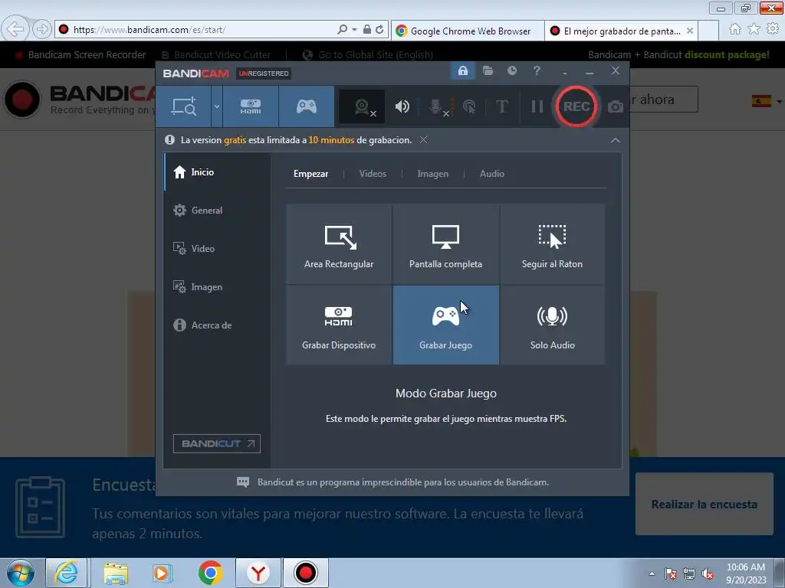
Task: Click the browser back button
Action: point(15,29)
